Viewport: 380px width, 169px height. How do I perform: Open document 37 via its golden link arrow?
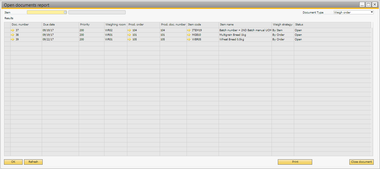(13, 30)
